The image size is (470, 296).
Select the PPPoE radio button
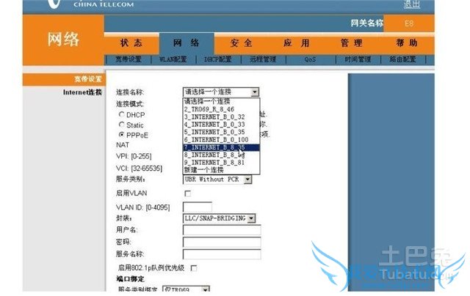[121, 135]
